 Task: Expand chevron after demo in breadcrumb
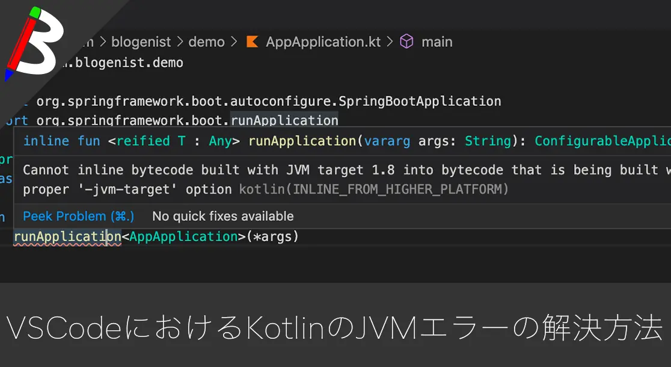click(234, 42)
